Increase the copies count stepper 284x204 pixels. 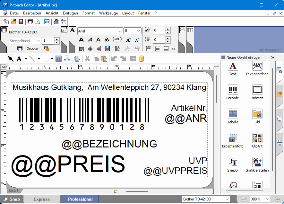pyautogui.click(x=57, y=39)
